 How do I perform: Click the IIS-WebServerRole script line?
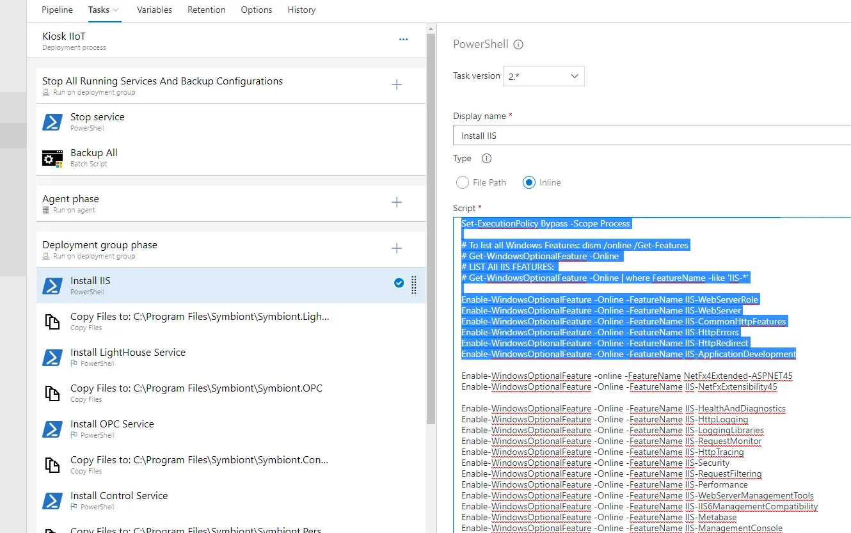point(610,299)
